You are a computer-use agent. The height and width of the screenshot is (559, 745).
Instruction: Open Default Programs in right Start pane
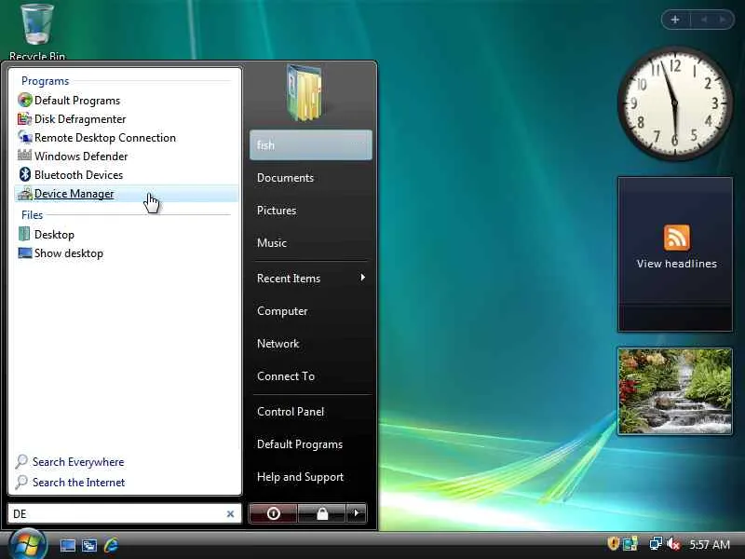299,444
